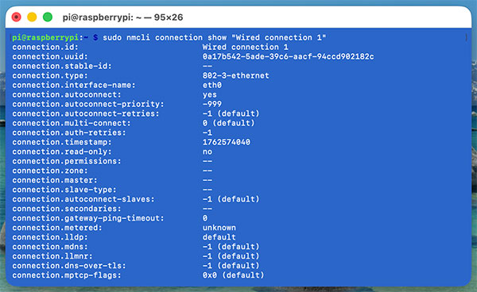The image size is (477, 292).
Task: Select the 0x0 (default) value for mptcp-flags
Action: click(x=233, y=275)
